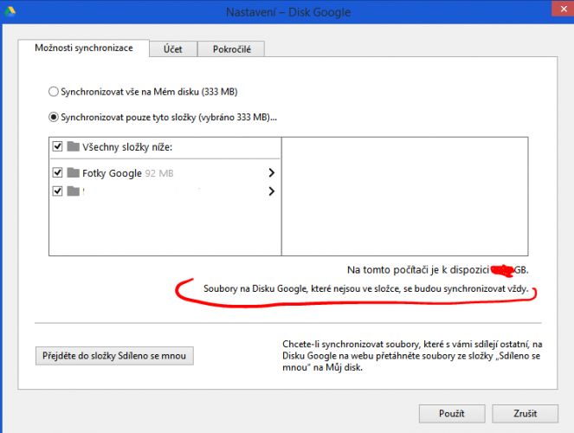Click the Fotky Google folder name
This screenshot has height=433, width=574.
tap(112, 173)
